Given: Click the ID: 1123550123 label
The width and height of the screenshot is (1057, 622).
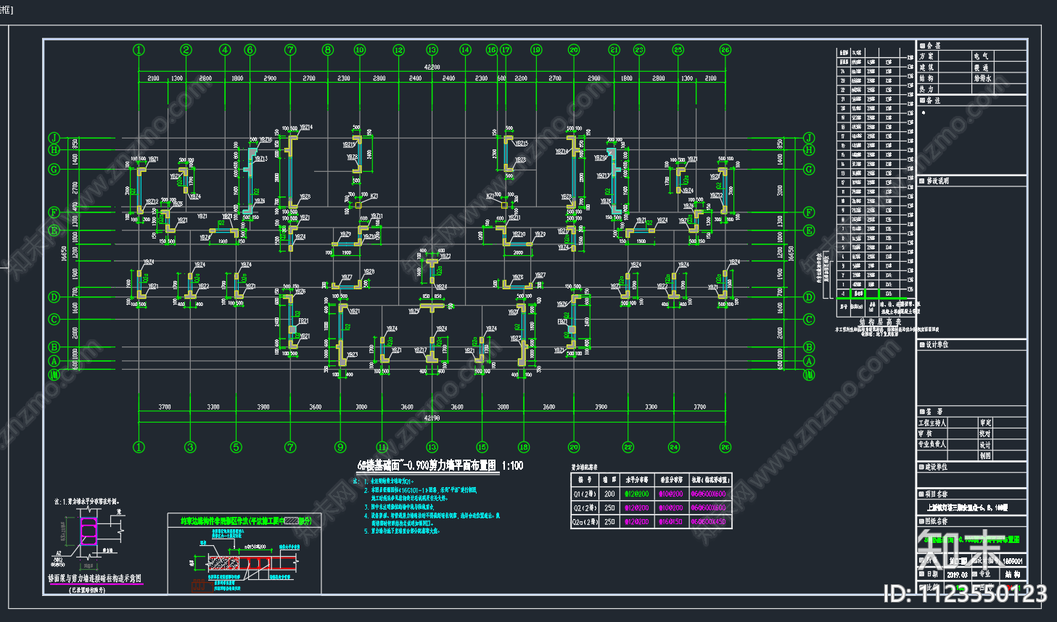Looking at the screenshot, I should 966,594.
